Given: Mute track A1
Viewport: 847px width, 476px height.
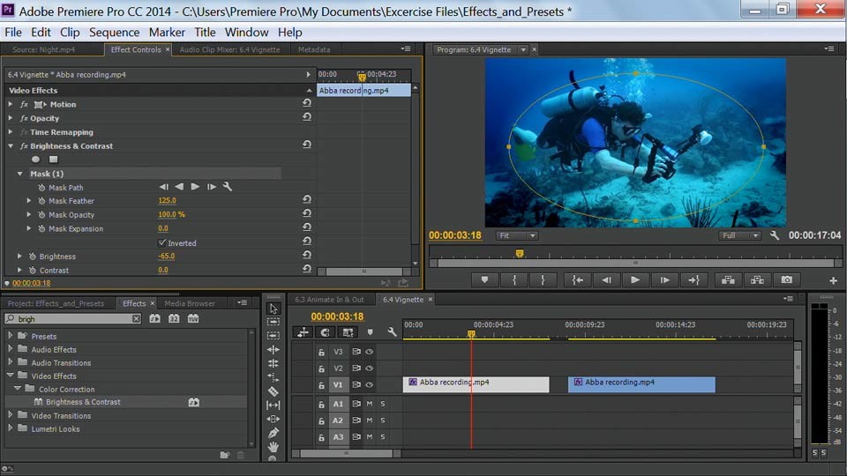Looking at the screenshot, I should click(x=370, y=404).
